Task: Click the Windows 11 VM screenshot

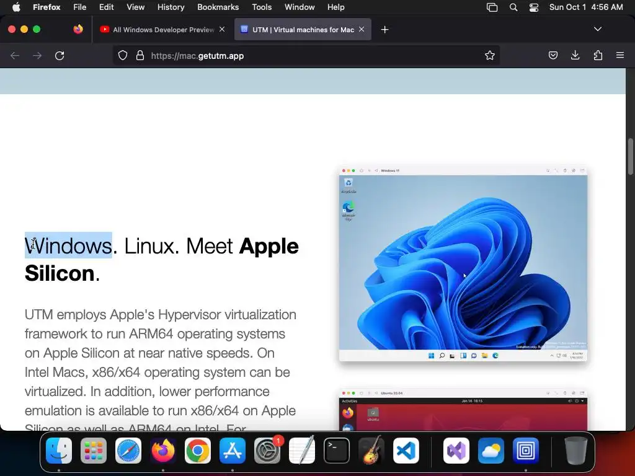Action: [463, 263]
